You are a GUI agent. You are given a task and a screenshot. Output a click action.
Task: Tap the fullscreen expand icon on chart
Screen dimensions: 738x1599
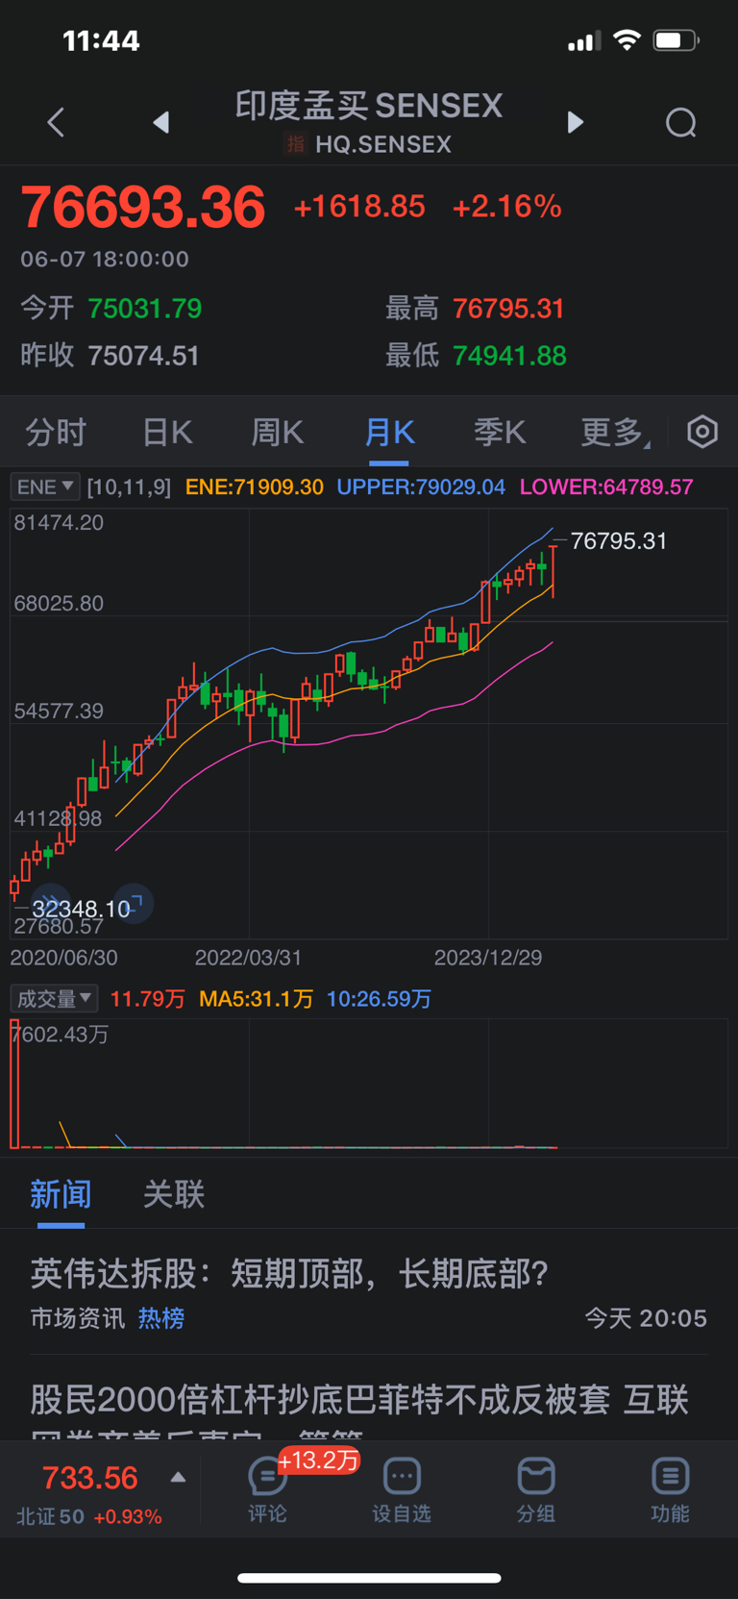coord(135,904)
